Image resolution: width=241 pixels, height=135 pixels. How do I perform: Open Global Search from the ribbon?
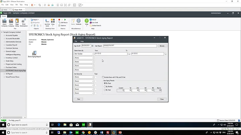click(x=95, y=25)
